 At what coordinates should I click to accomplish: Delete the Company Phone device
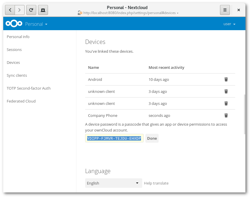[226, 115]
